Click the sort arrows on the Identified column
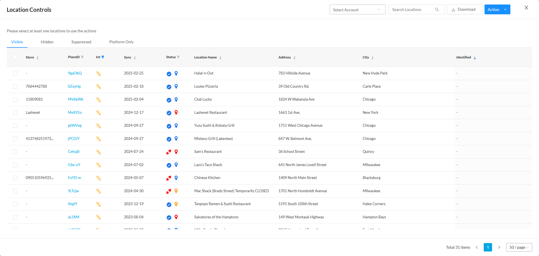This screenshot has height=256, width=539. [x=475, y=58]
